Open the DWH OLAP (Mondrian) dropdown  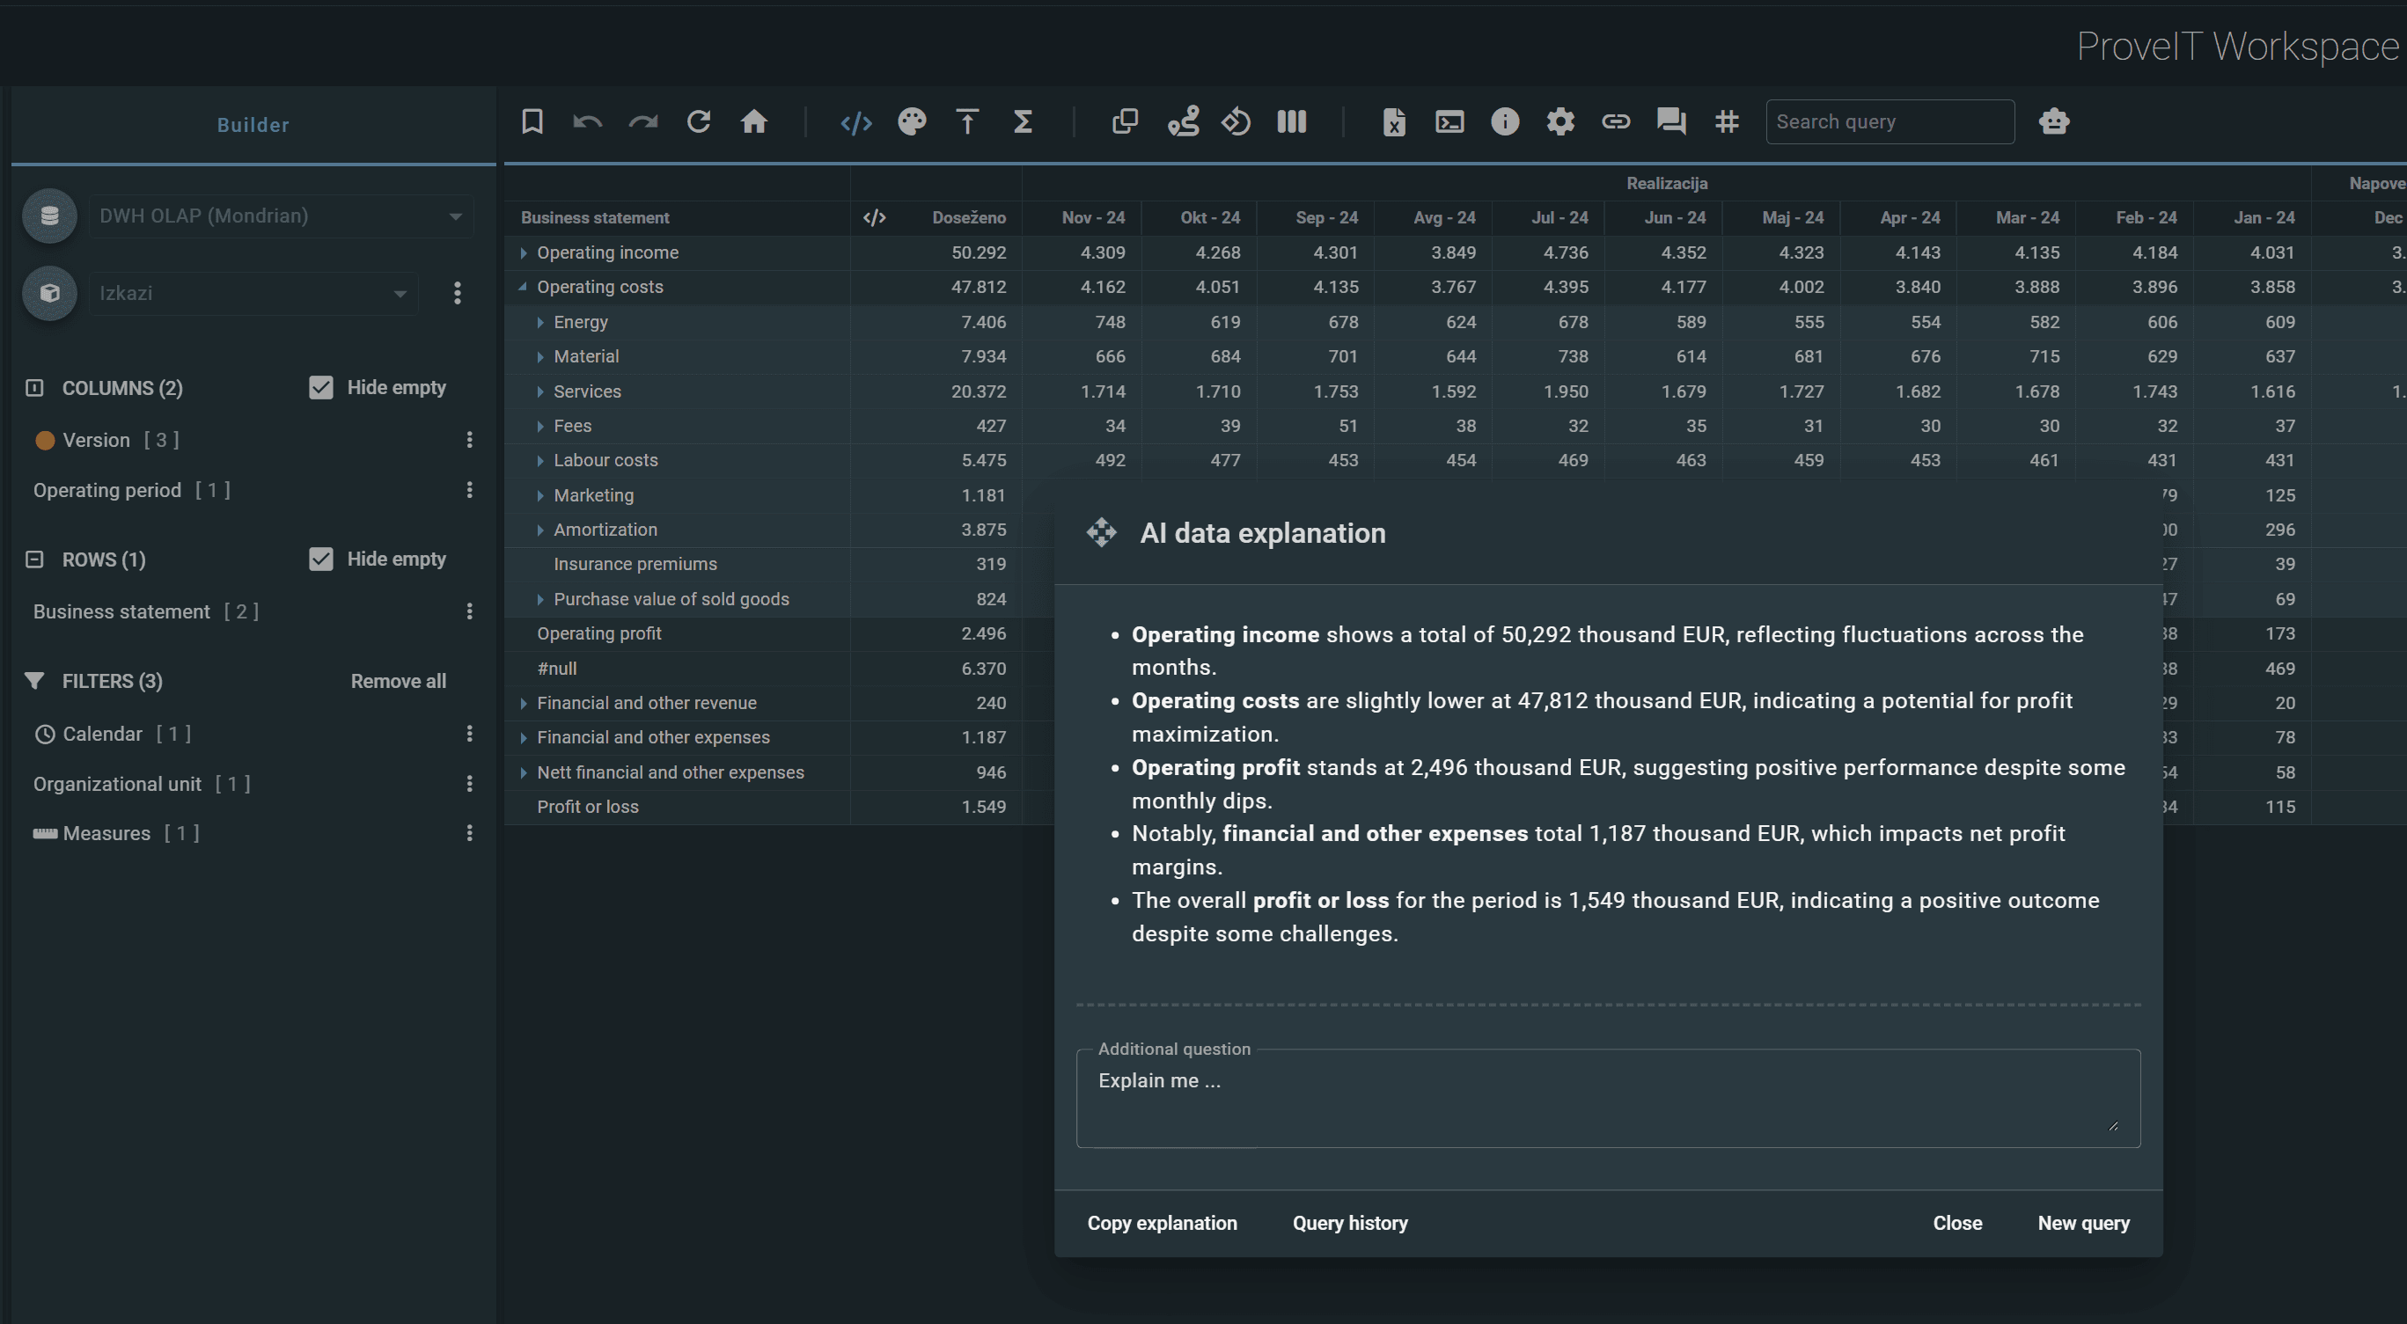click(281, 216)
